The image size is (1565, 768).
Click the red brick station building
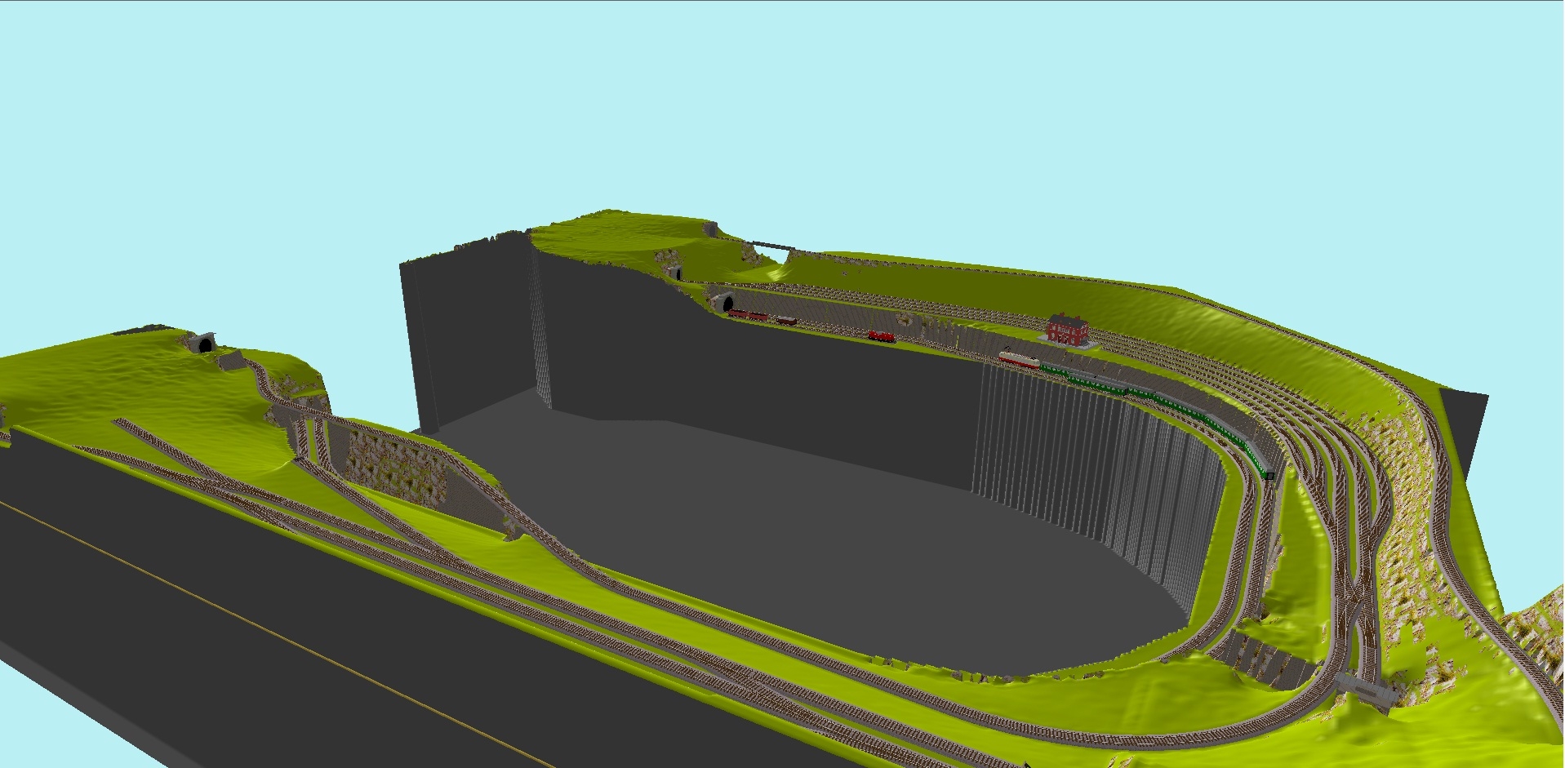pos(1068,329)
